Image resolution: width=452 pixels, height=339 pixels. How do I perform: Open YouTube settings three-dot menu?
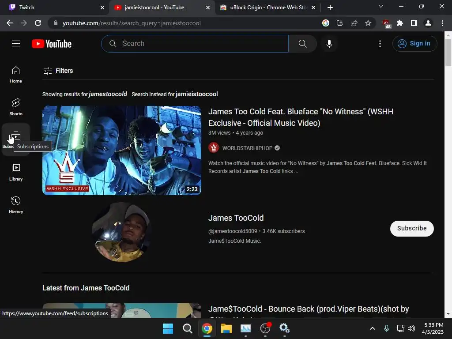pyautogui.click(x=380, y=44)
